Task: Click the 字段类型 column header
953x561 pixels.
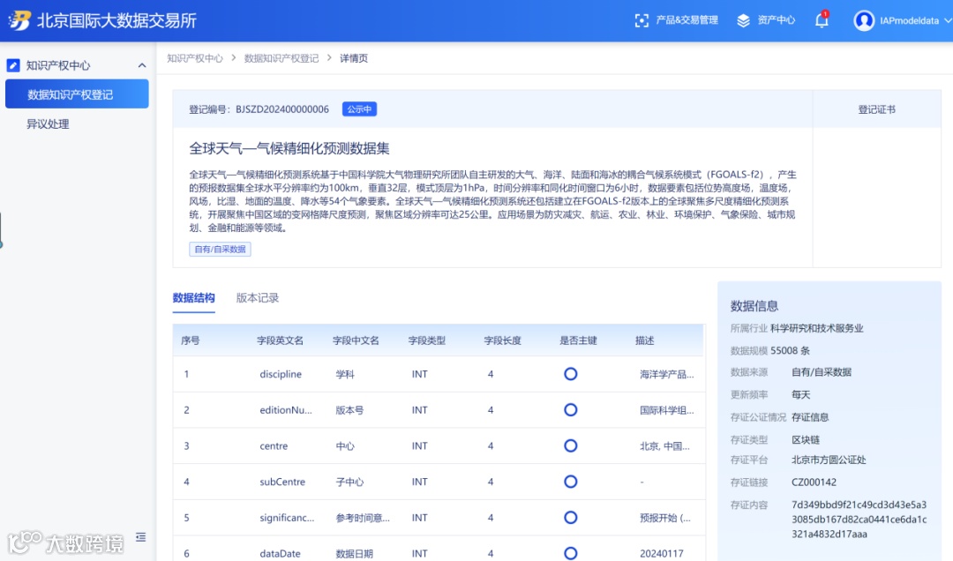Action: click(x=427, y=340)
